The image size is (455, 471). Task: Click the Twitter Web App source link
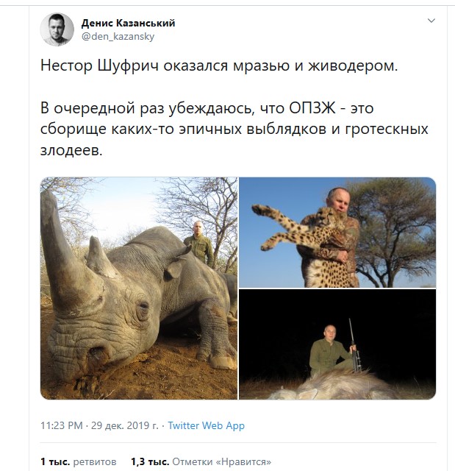coord(206,425)
